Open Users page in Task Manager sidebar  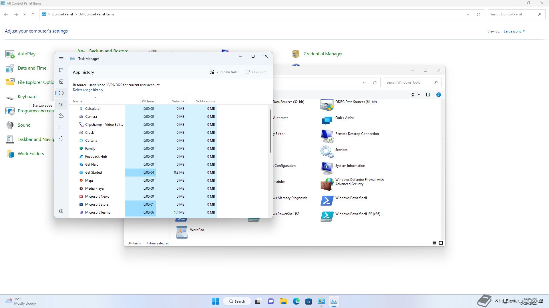(x=61, y=116)
